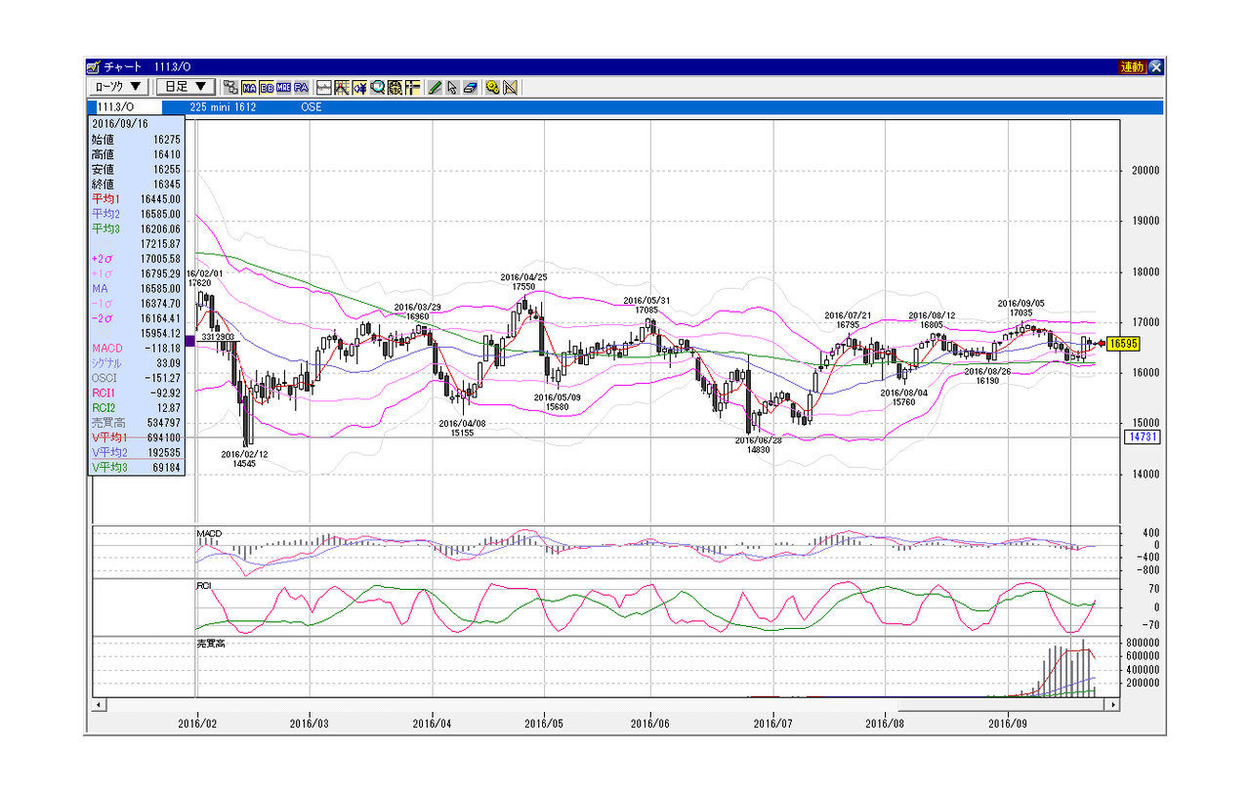Screen dimensions: 1250x792
Task: Toggle the MA moving average indicator
Action: (249, 87)
